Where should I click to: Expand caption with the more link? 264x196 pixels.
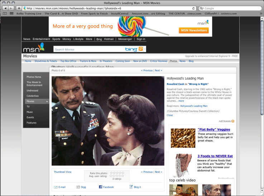tap(181, 101)
